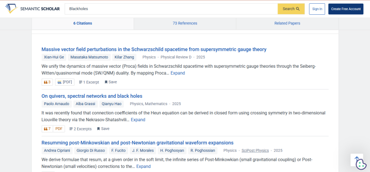Open the PDF for quivers paper
This screenshot has width=370, height=172.
pos(59,129)
